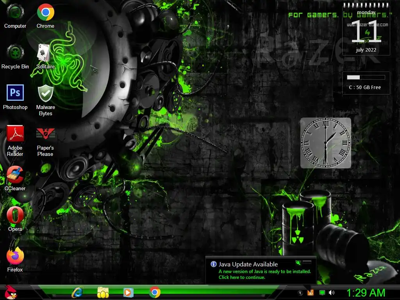Screen dimensions: 400x300
Task: Click the blue info icon in Java notification
Action: [214, 264]
